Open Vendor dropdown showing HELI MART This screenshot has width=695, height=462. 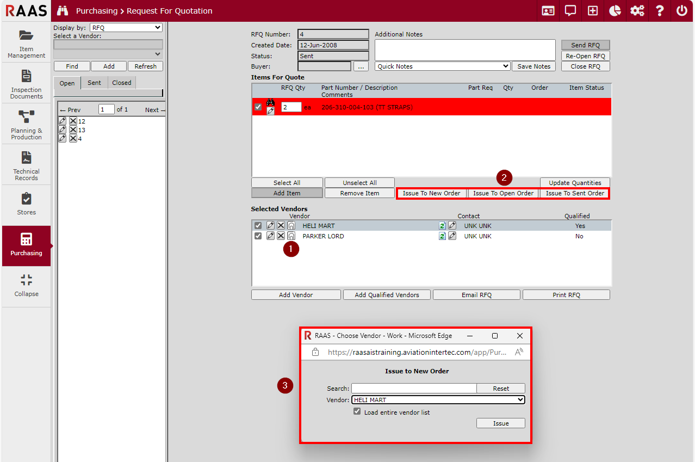pyautogui.click(x=438, y=400)
